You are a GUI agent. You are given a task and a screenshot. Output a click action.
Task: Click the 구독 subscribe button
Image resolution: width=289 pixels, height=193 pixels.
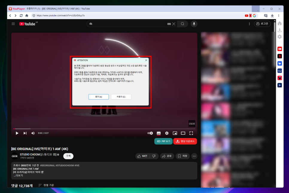(69, 156)
